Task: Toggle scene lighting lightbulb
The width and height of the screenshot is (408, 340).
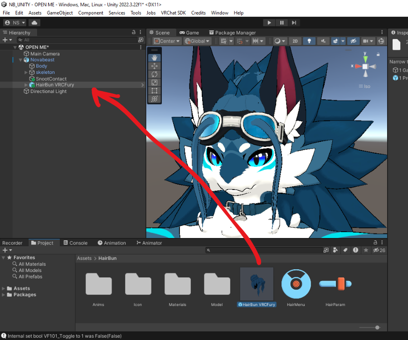Action: click(x=309, y=41)
